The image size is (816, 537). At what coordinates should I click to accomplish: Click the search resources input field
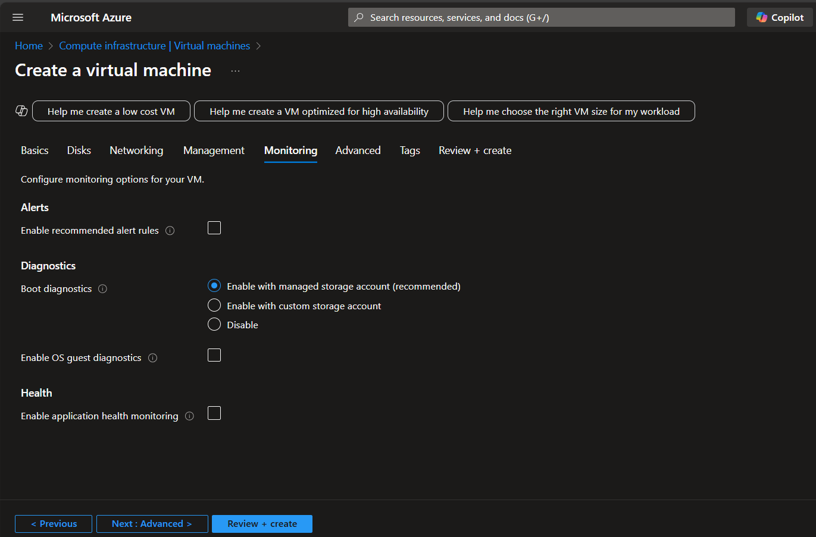point(542,17)
